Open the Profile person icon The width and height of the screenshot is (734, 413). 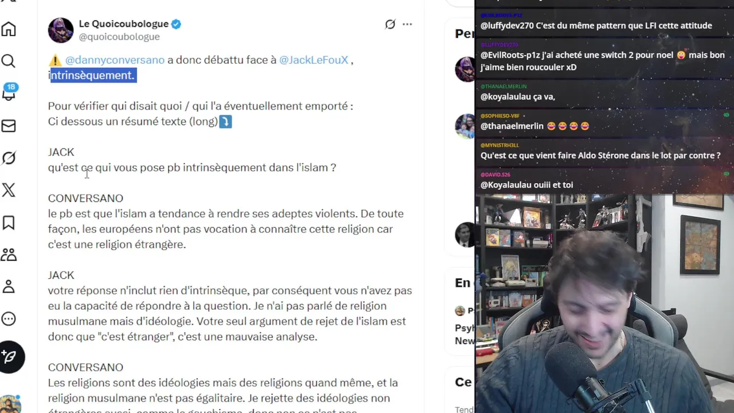(9, 287)
